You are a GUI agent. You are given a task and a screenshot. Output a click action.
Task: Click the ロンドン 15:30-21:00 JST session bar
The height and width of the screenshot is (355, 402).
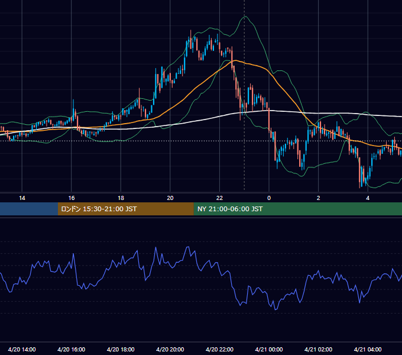(125, 209)
